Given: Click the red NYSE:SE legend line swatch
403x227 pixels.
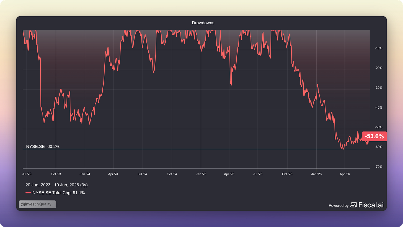Looking at the screenshot, I should point(28,193).
